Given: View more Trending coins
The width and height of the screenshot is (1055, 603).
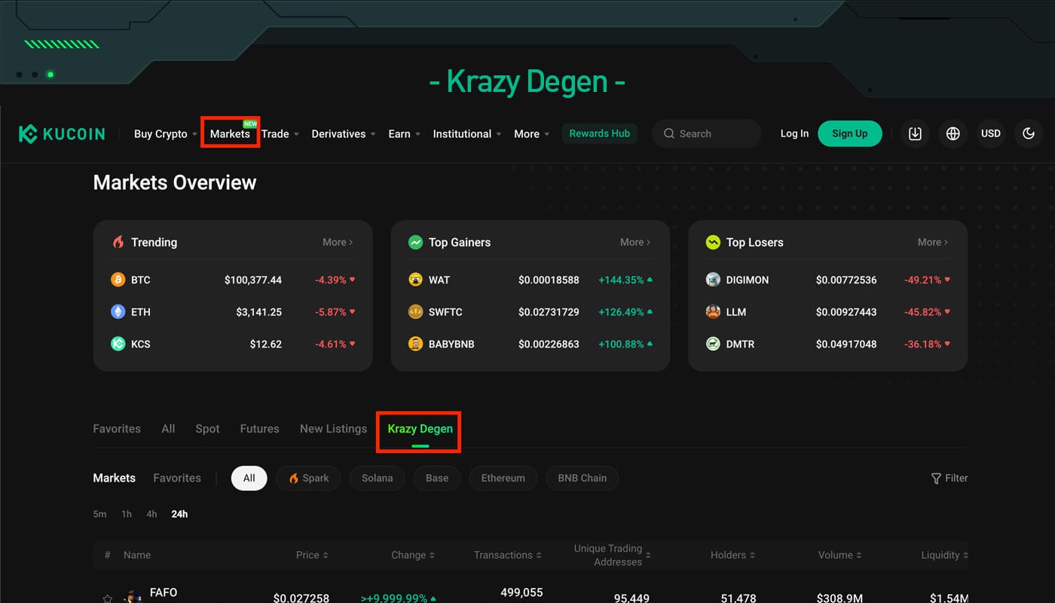Looking at the screenshot, I should (338, 242).
